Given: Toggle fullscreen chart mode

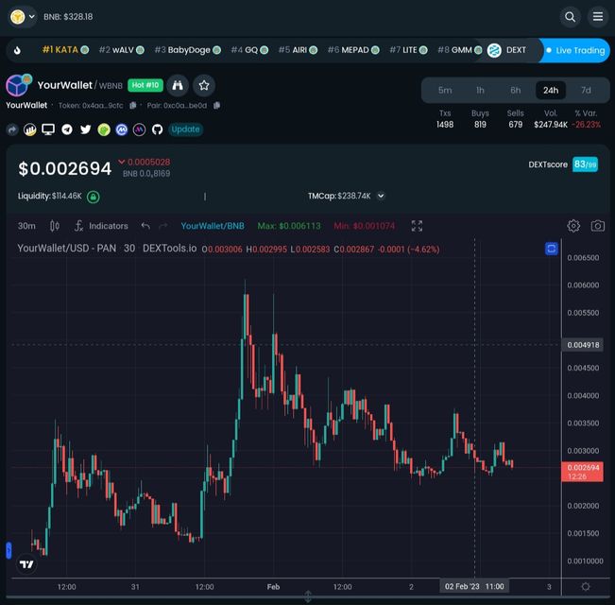Looking at the screenshot, I should pos(417,226).
